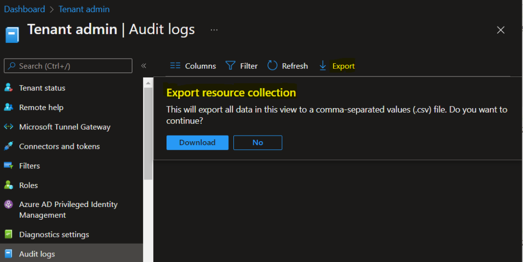
Task: Click the circular Refresh icon
Action: (272, 66)
